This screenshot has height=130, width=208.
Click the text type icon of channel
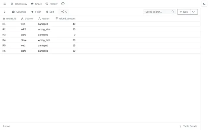(x=22, y=19)
